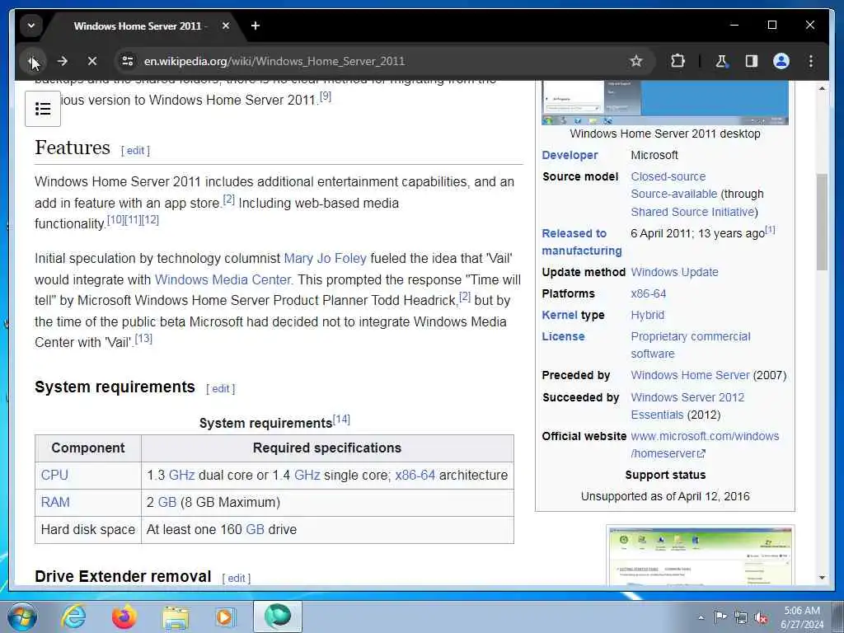Follow citation 9 reference link
The height and width of the screenshot is (633, 844).
326,97
